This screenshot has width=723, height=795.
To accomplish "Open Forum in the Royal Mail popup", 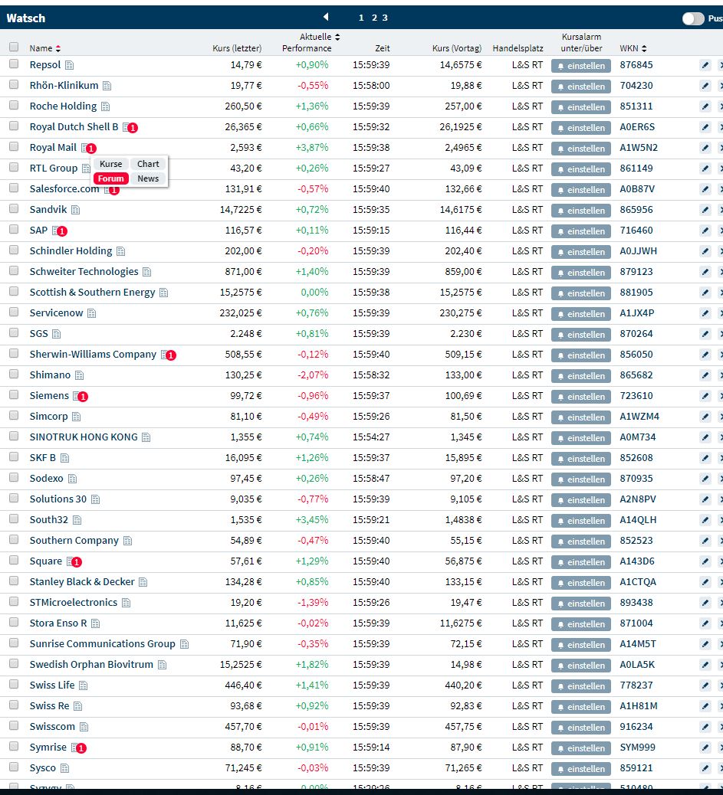I will point(110,178).
